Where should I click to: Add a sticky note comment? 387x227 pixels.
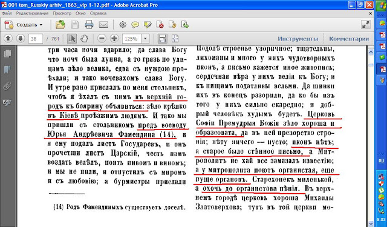click(x=135, y=25)
